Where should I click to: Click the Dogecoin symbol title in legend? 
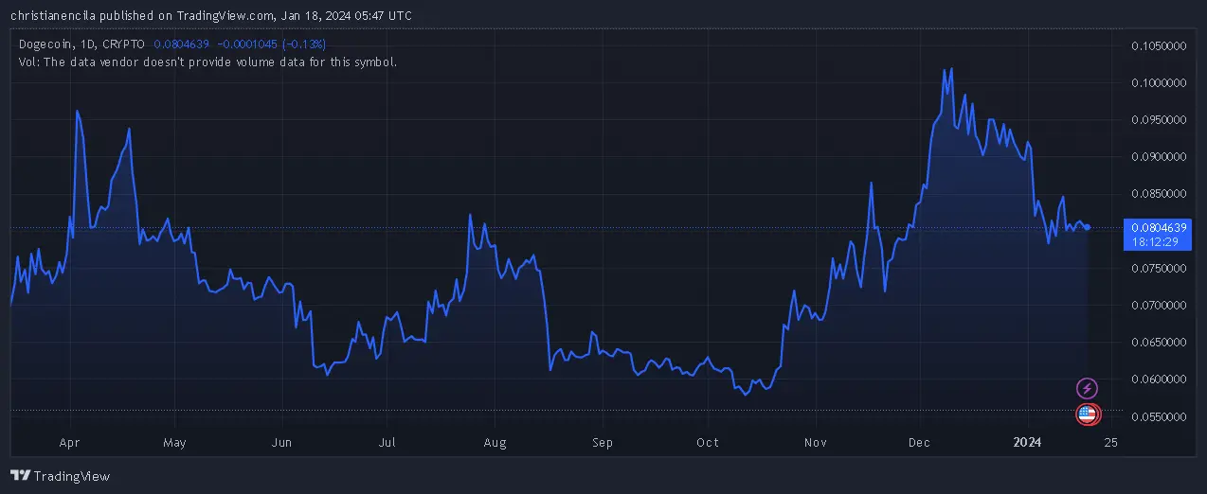pyautogui.click(x=45, y=44)
